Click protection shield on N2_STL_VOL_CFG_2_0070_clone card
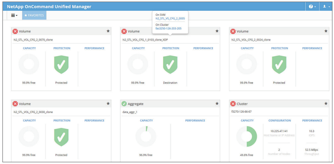 [x=61, y=64]
